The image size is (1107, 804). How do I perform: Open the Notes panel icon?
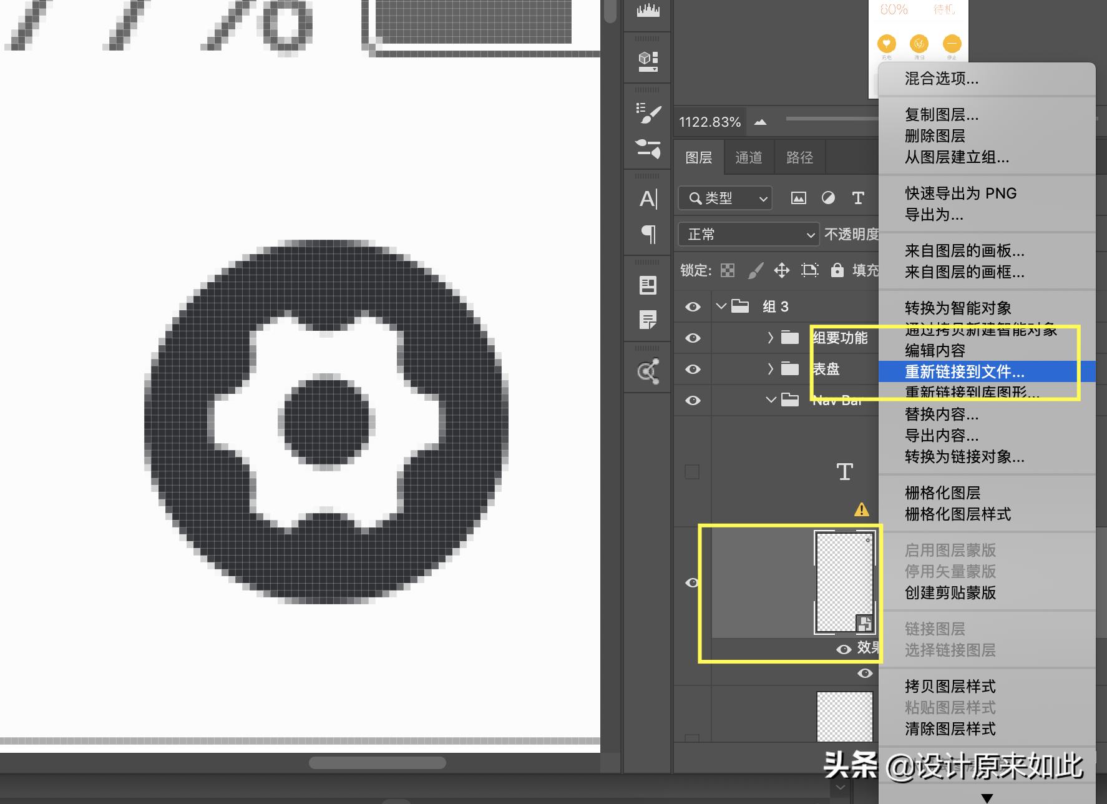click(x=648, y=320)
